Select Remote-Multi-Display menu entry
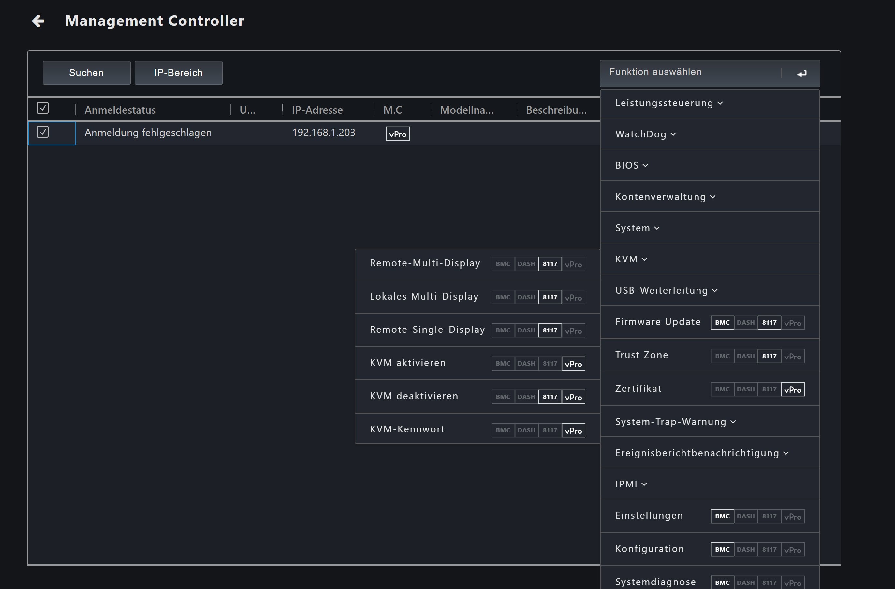 [x=425, y=263]
